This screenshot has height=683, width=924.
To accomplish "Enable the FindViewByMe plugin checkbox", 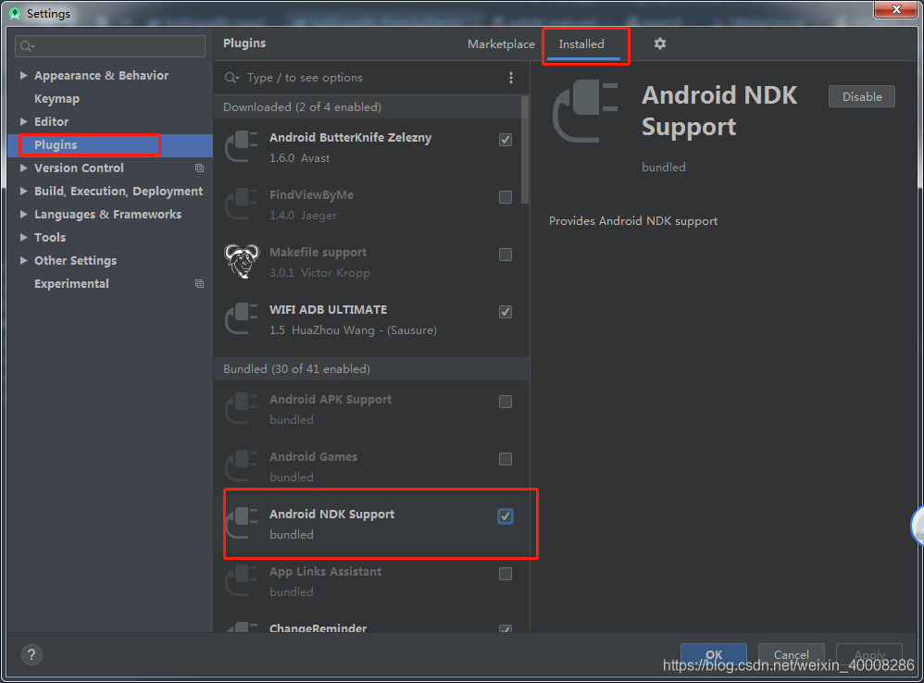I will tap(505, 196).
